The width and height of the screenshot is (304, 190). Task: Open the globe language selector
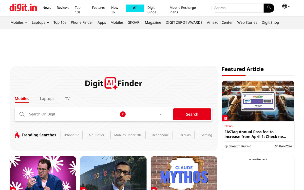click(x=286, y=6)
